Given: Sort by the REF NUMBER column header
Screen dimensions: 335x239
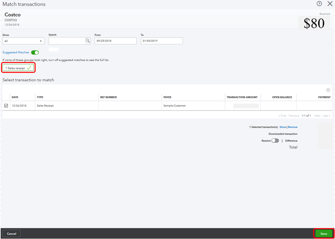Looking at the screenshot, I should point(109,97).
